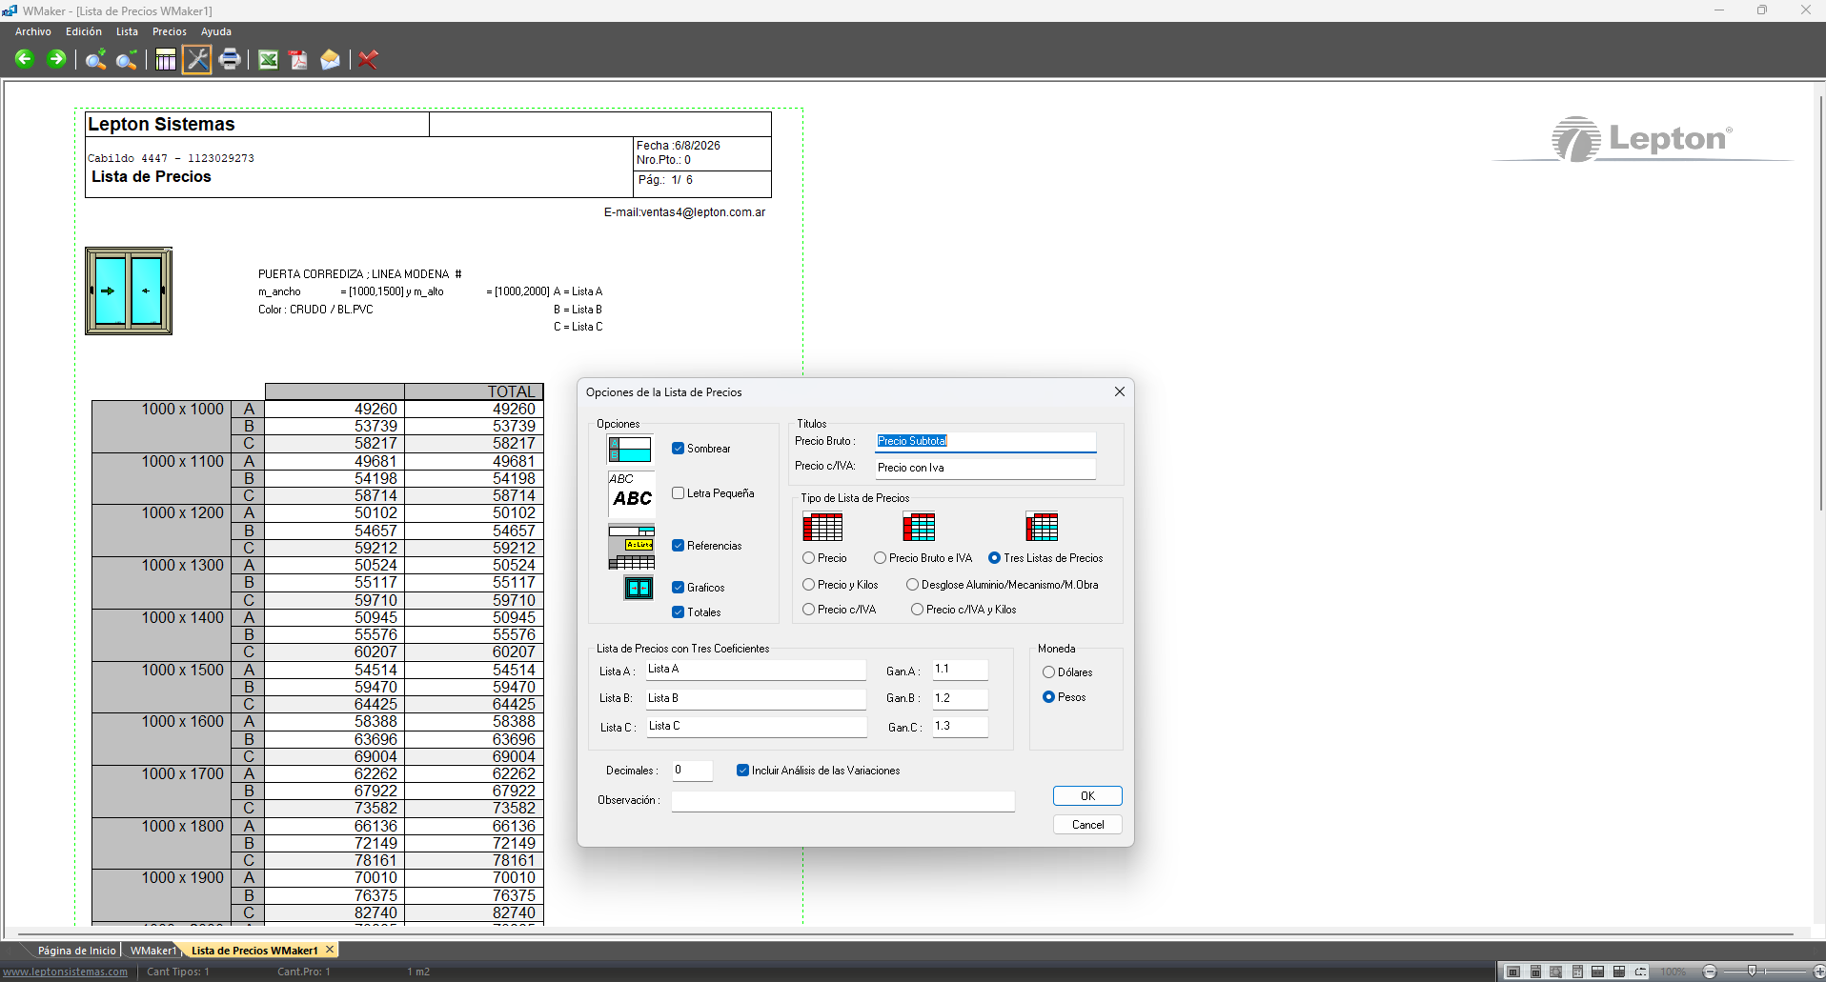This screenshot has width=1826, height=982.
Task: Click the zoom slider handle in status bar
Action: point(1752,972)
